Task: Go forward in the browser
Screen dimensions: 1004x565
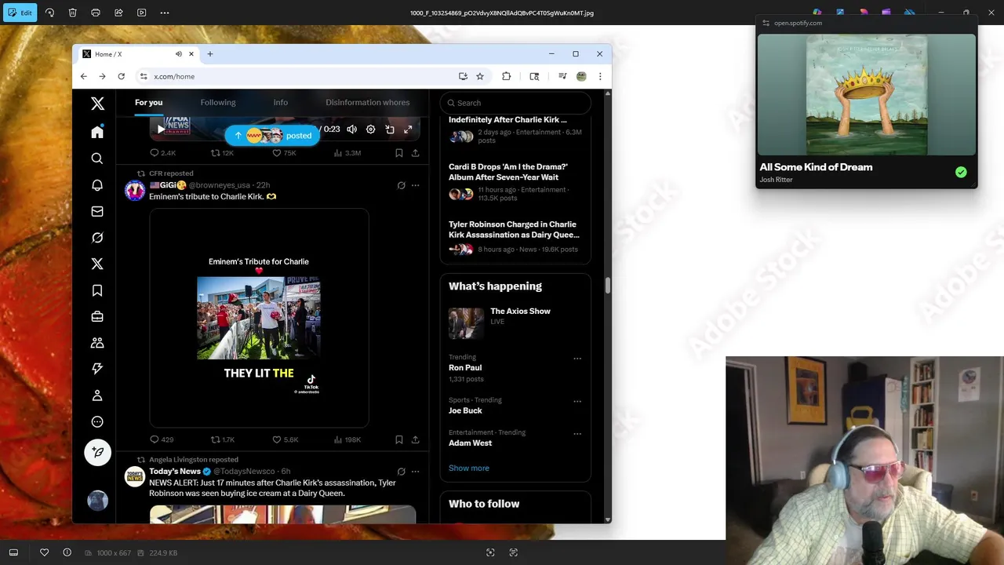Action: coord(102,76)
